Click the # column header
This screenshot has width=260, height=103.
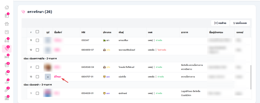pyautogui.click(x=31, y=32)
